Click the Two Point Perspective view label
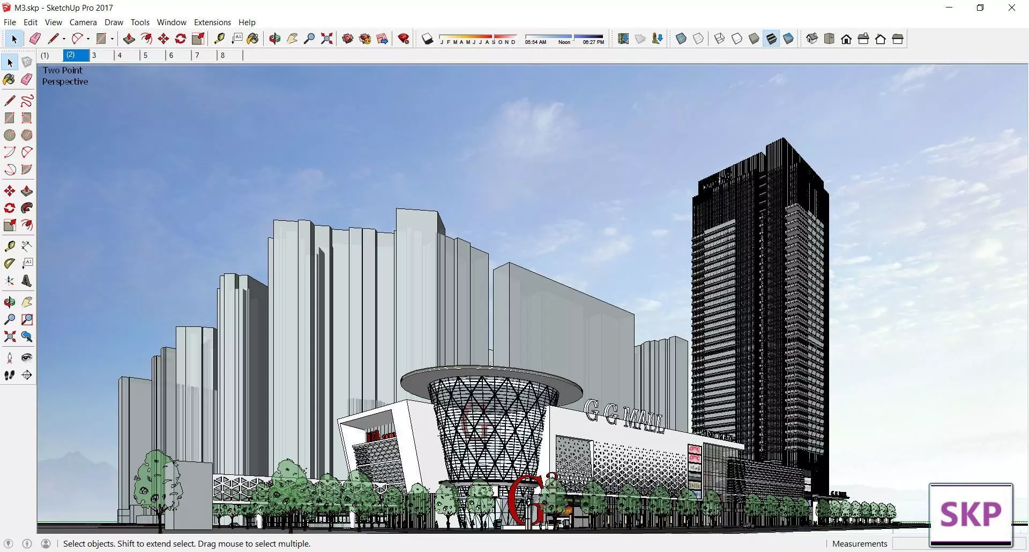The image size is (1029, 552). pos(65,76)
